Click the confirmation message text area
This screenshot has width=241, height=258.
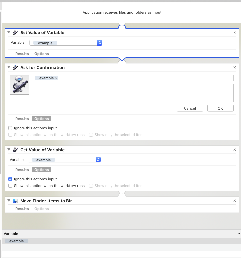(x=133, y=93)
